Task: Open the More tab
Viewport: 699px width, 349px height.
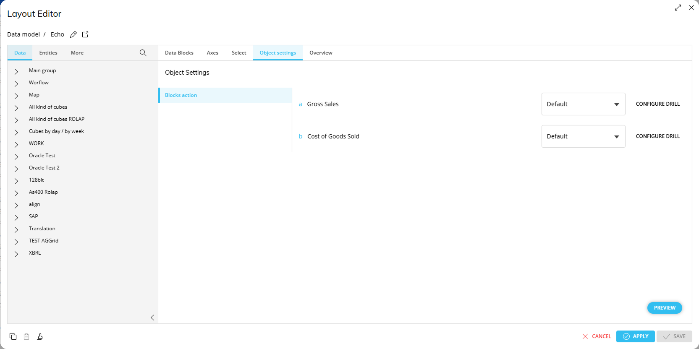Action: point(77,53)
